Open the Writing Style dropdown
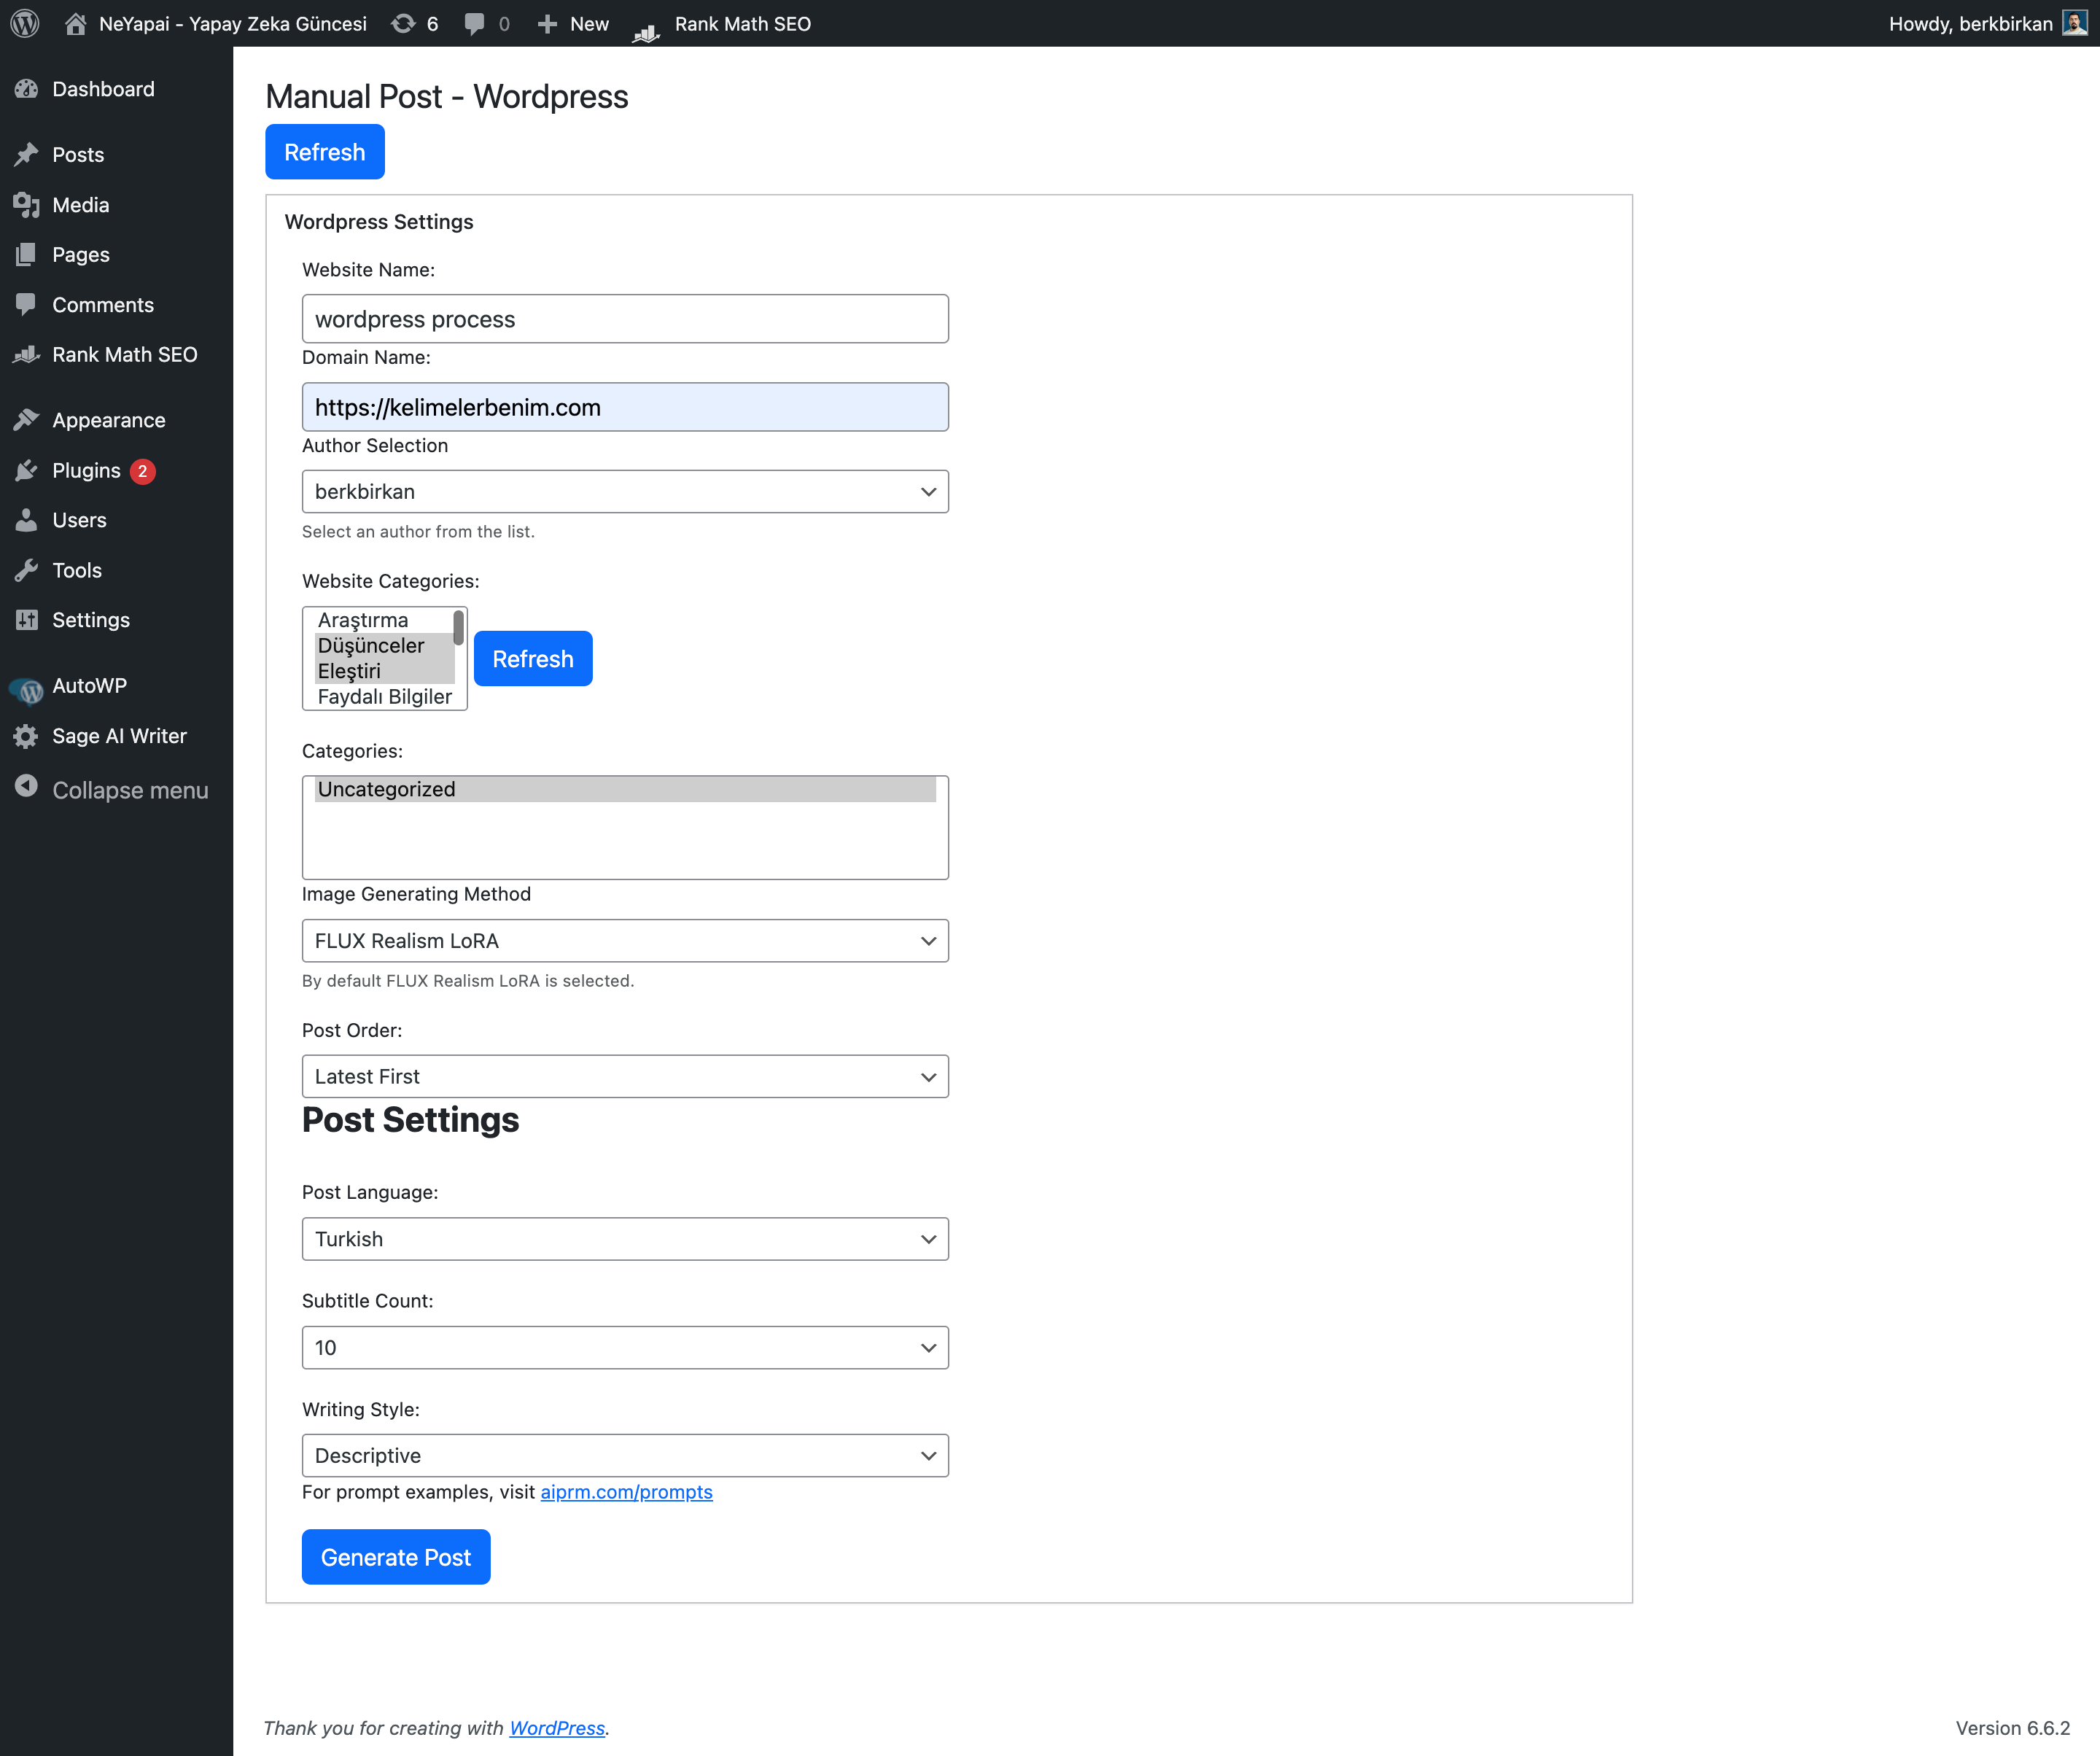2100x1756 pixels. tap(625, 1456)
